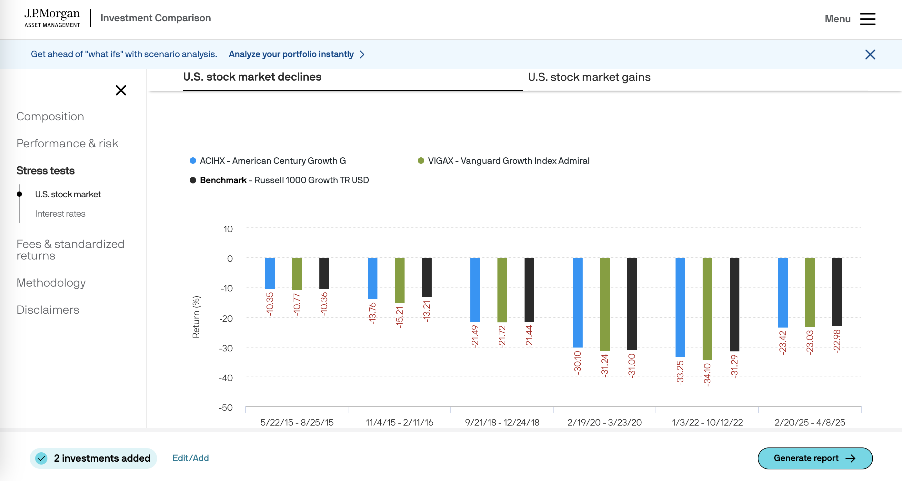This screenshot has width=902, height=481.
Task: Click the arrow icon on Generate report
Action: [x=850, y=458]
